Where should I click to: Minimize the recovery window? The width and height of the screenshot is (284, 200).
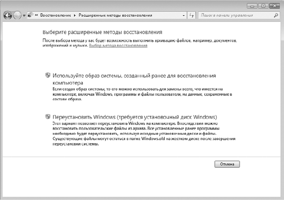click(x=252, y=6)
